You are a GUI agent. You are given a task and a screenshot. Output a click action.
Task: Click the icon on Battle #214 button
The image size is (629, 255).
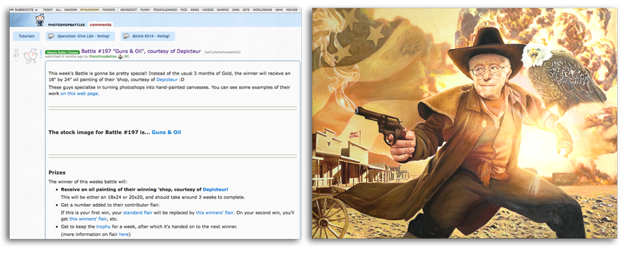coord(126,36)
